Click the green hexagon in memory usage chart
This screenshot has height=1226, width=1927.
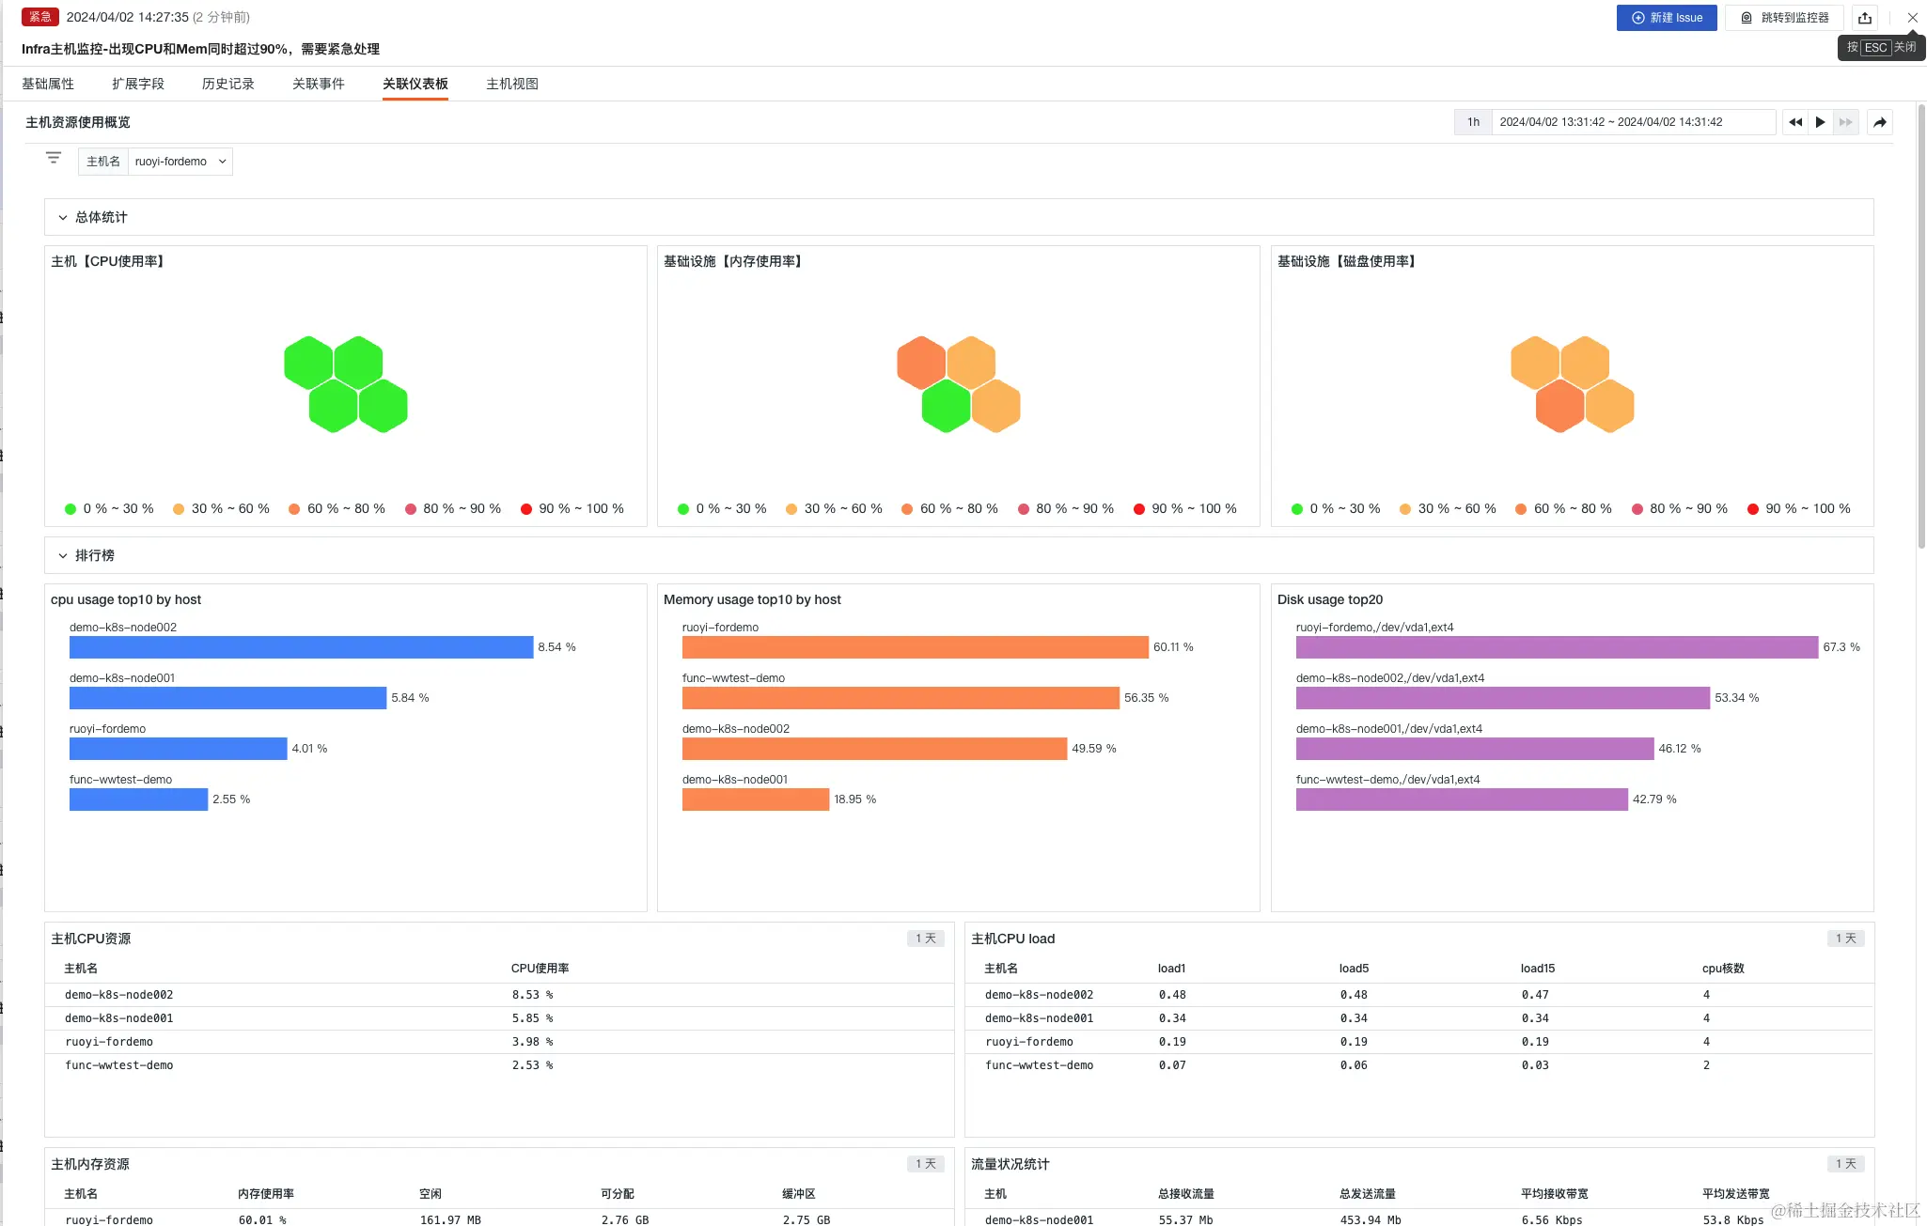[x=946, y=407]
